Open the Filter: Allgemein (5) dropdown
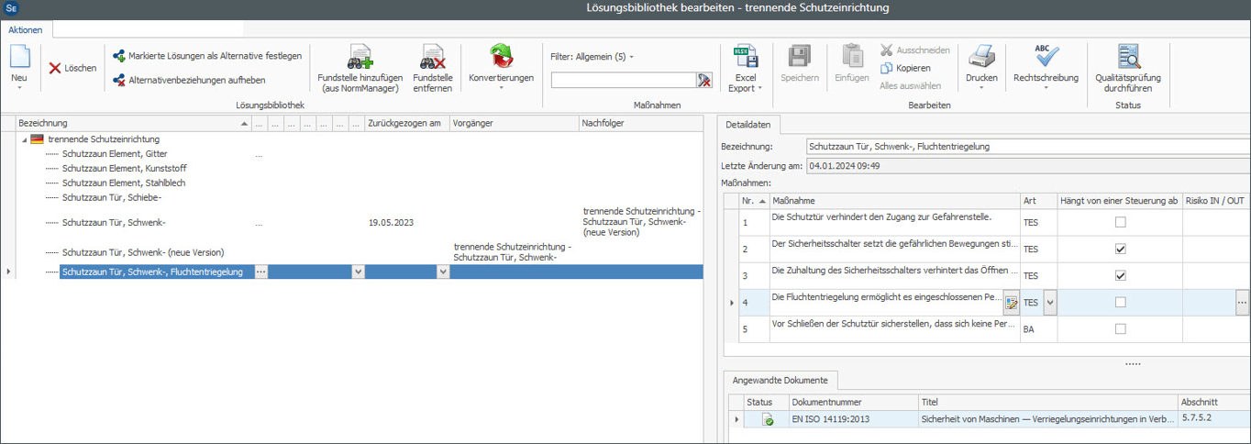1251x444 pixels. click(592, 57)
